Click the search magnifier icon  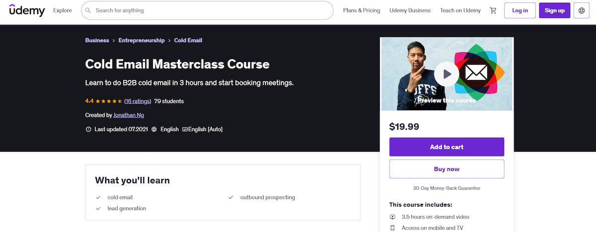(x=88, y=10)
